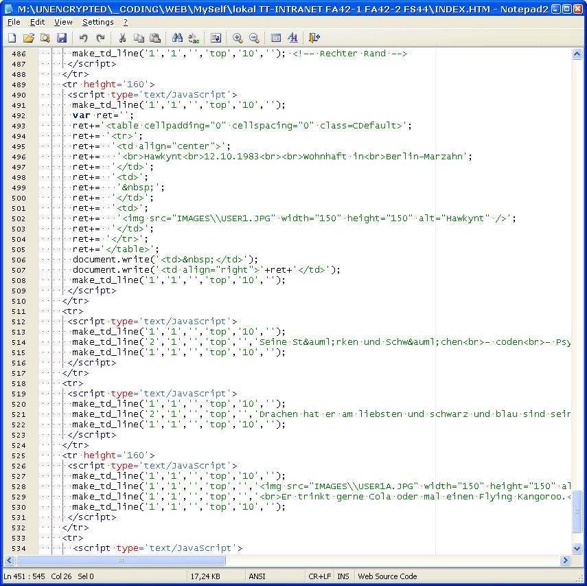Click line number 534 in margin
The image size is (587, 586).
click(19, 548)
